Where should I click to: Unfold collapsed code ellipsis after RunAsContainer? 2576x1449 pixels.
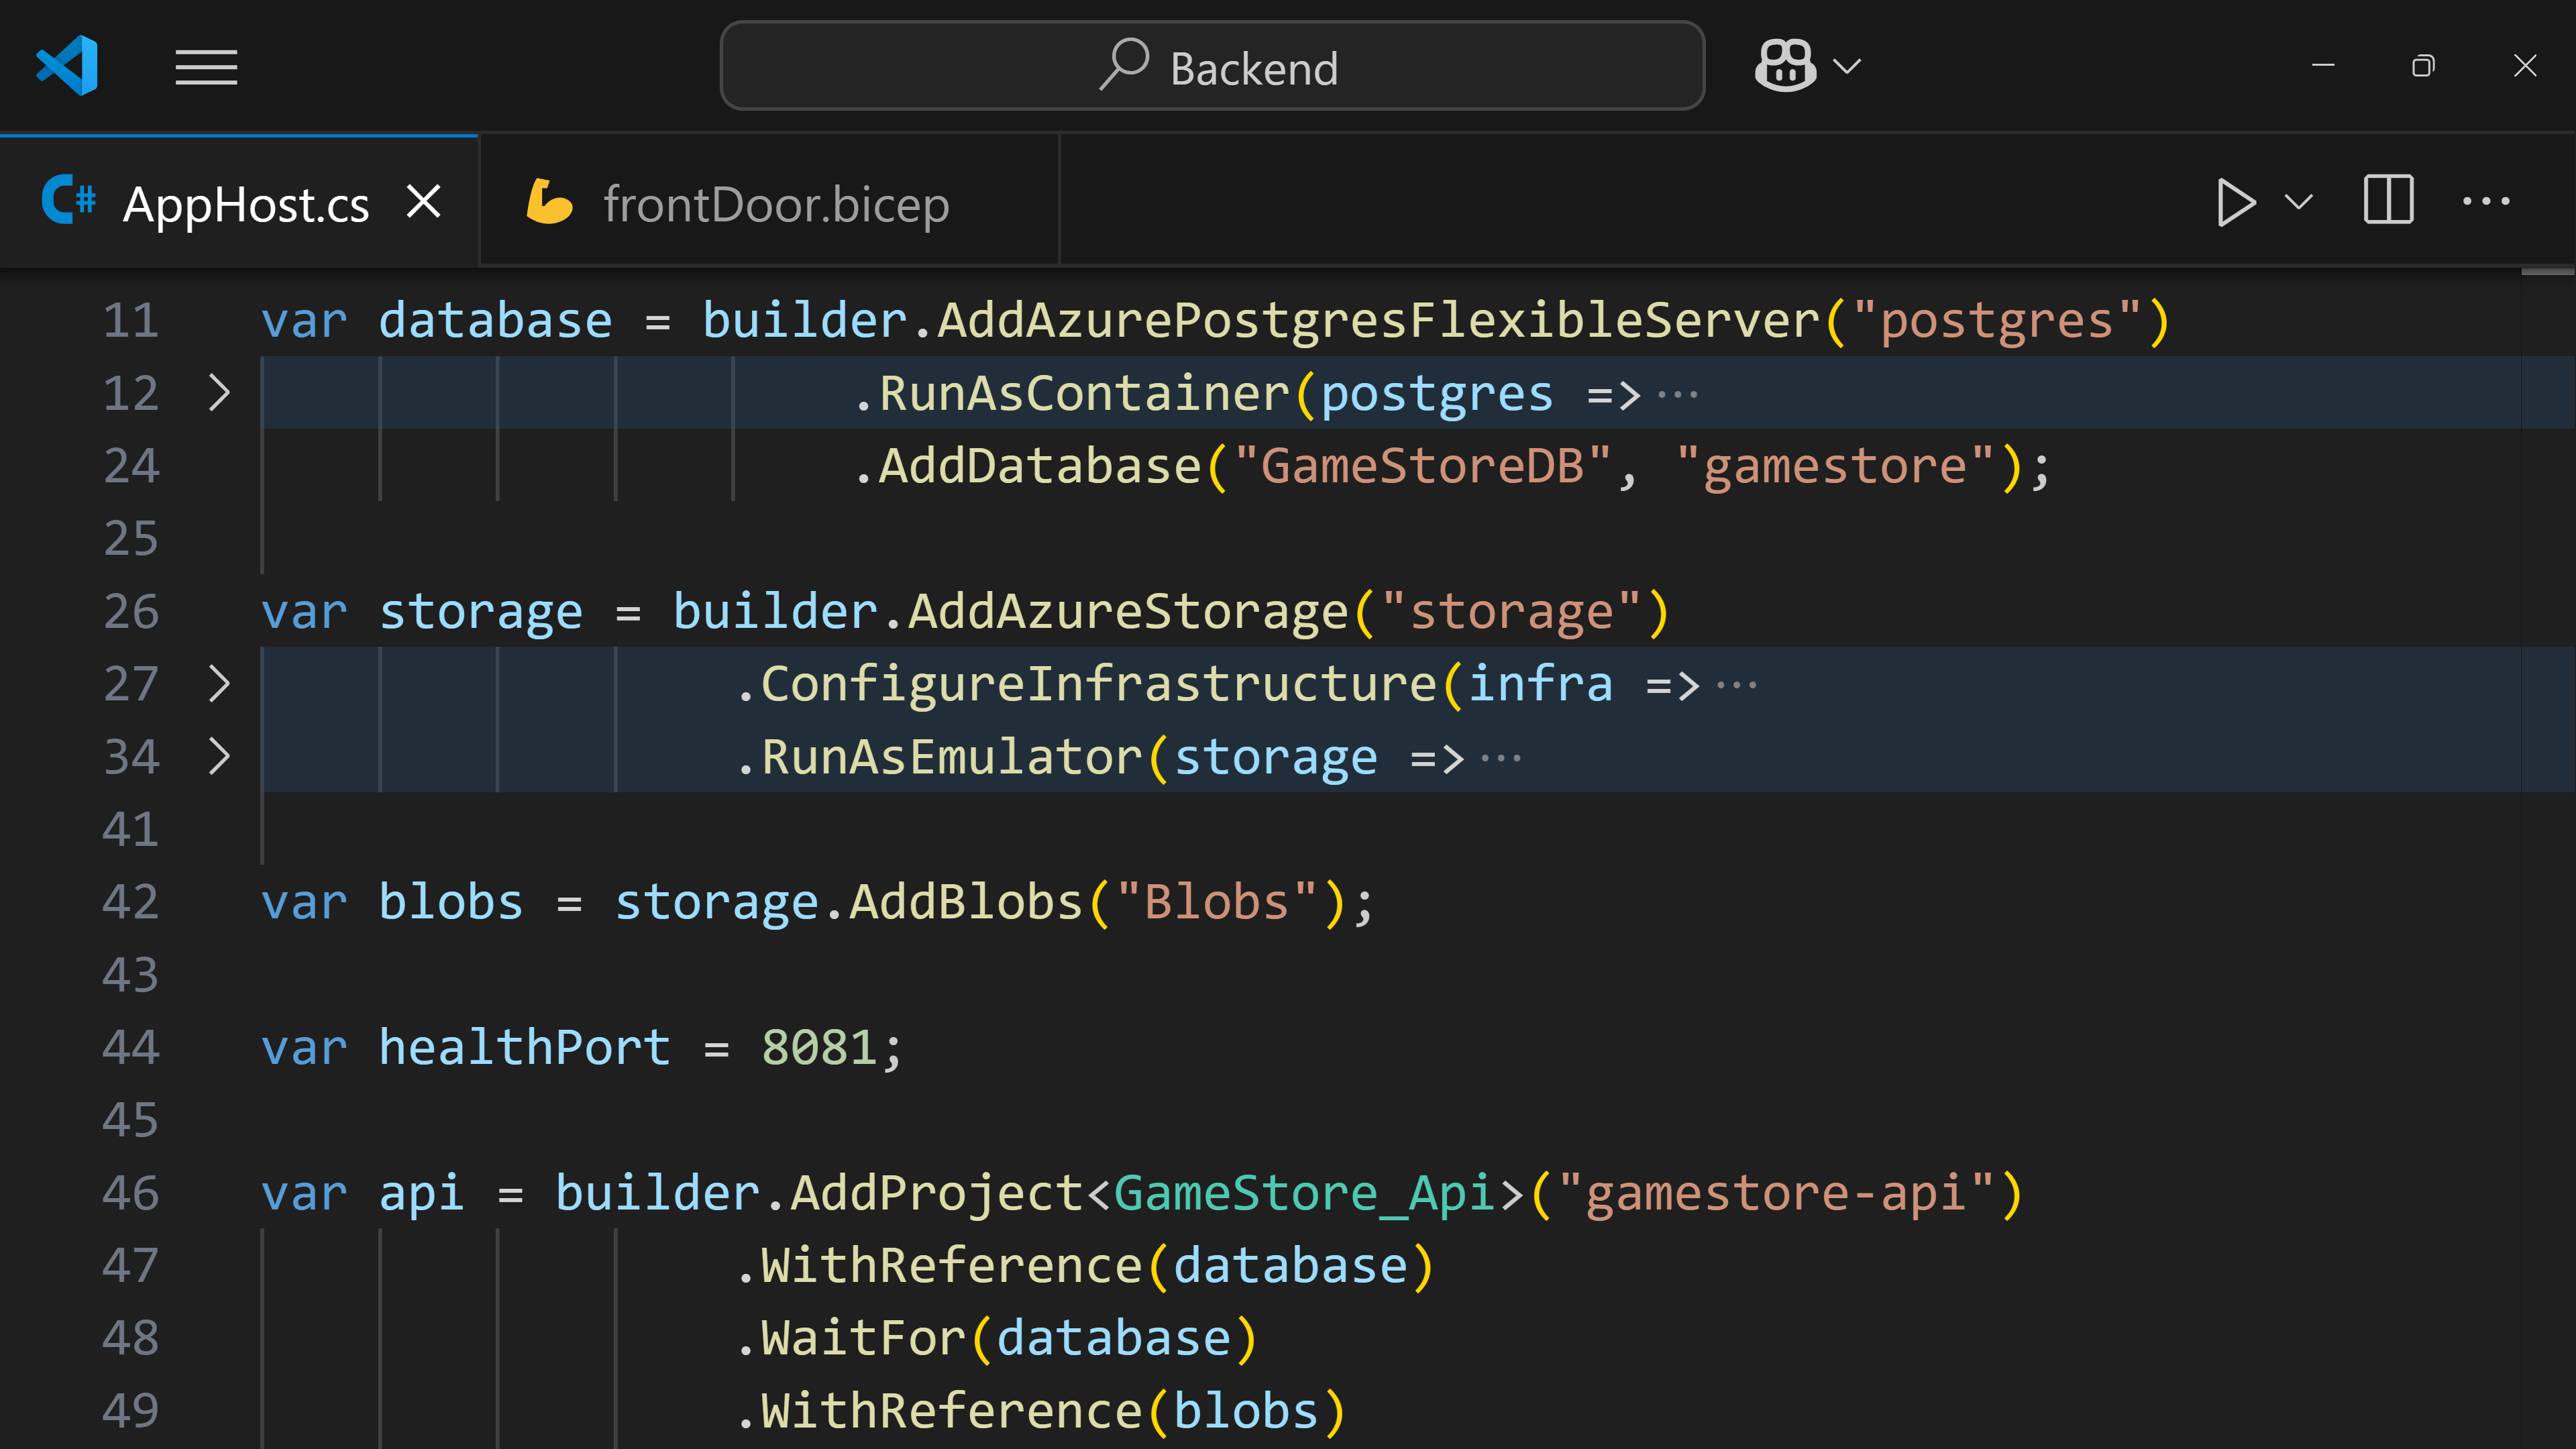click(1678, 395)
